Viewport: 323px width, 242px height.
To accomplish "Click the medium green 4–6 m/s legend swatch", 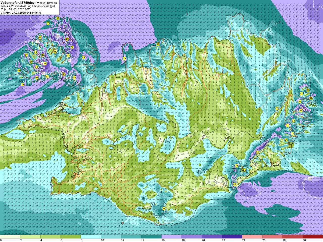I will 50,237.
